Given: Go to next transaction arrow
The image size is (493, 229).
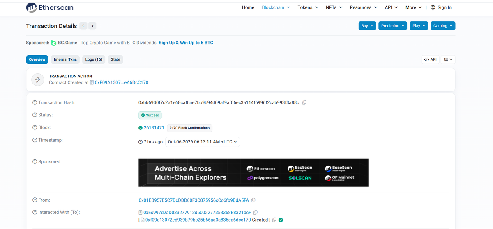Looking at the screenshot, I should 92,26.
